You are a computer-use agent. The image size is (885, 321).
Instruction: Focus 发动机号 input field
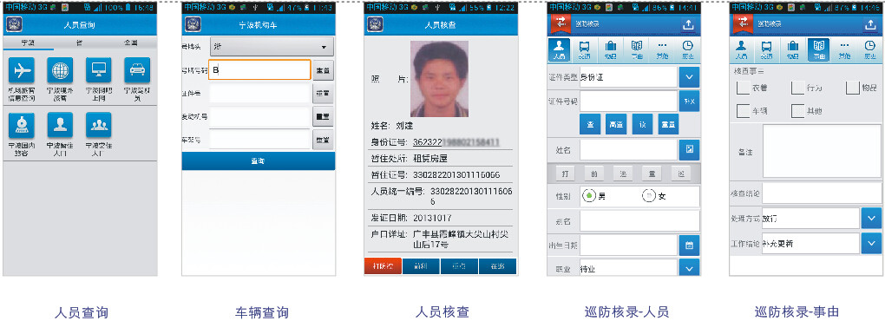[x=259, y=116]
